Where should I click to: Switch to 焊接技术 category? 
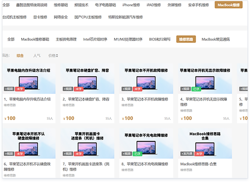pyautogui.click(x=81, y=5)
